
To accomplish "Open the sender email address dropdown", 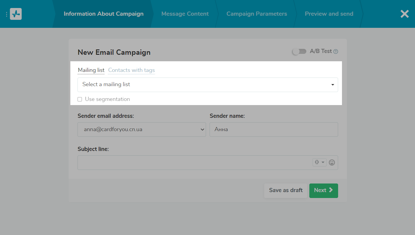I will (142, 130).
